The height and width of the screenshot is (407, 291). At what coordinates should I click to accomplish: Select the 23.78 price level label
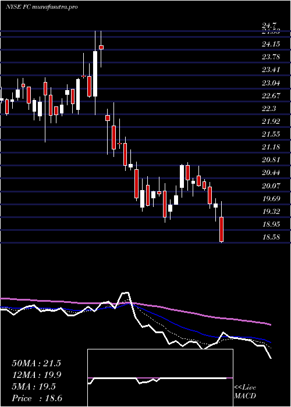[x=271, y=57]
